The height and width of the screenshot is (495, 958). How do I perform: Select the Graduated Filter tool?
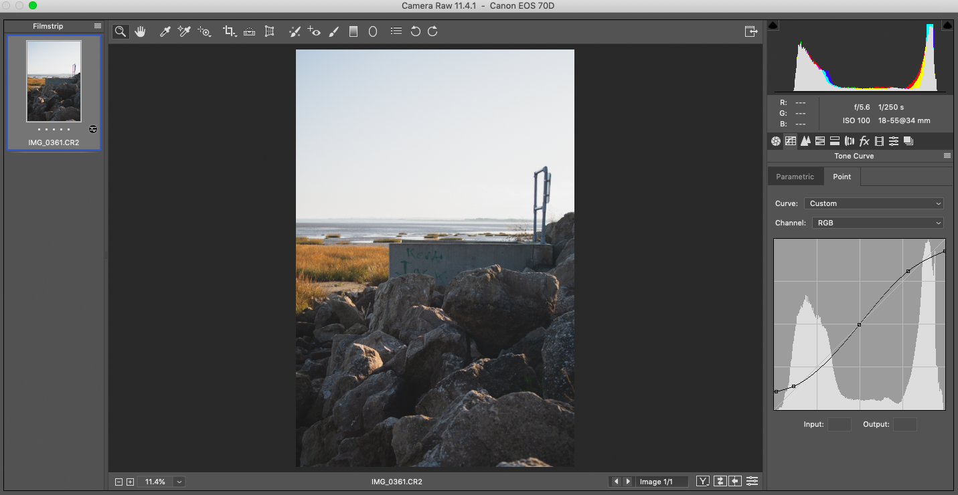pos(353,31)
